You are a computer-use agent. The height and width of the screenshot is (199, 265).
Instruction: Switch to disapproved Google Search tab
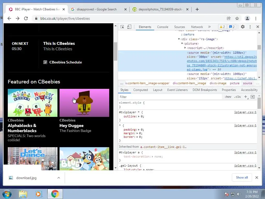pyautogui.click(x=97, y=9)
